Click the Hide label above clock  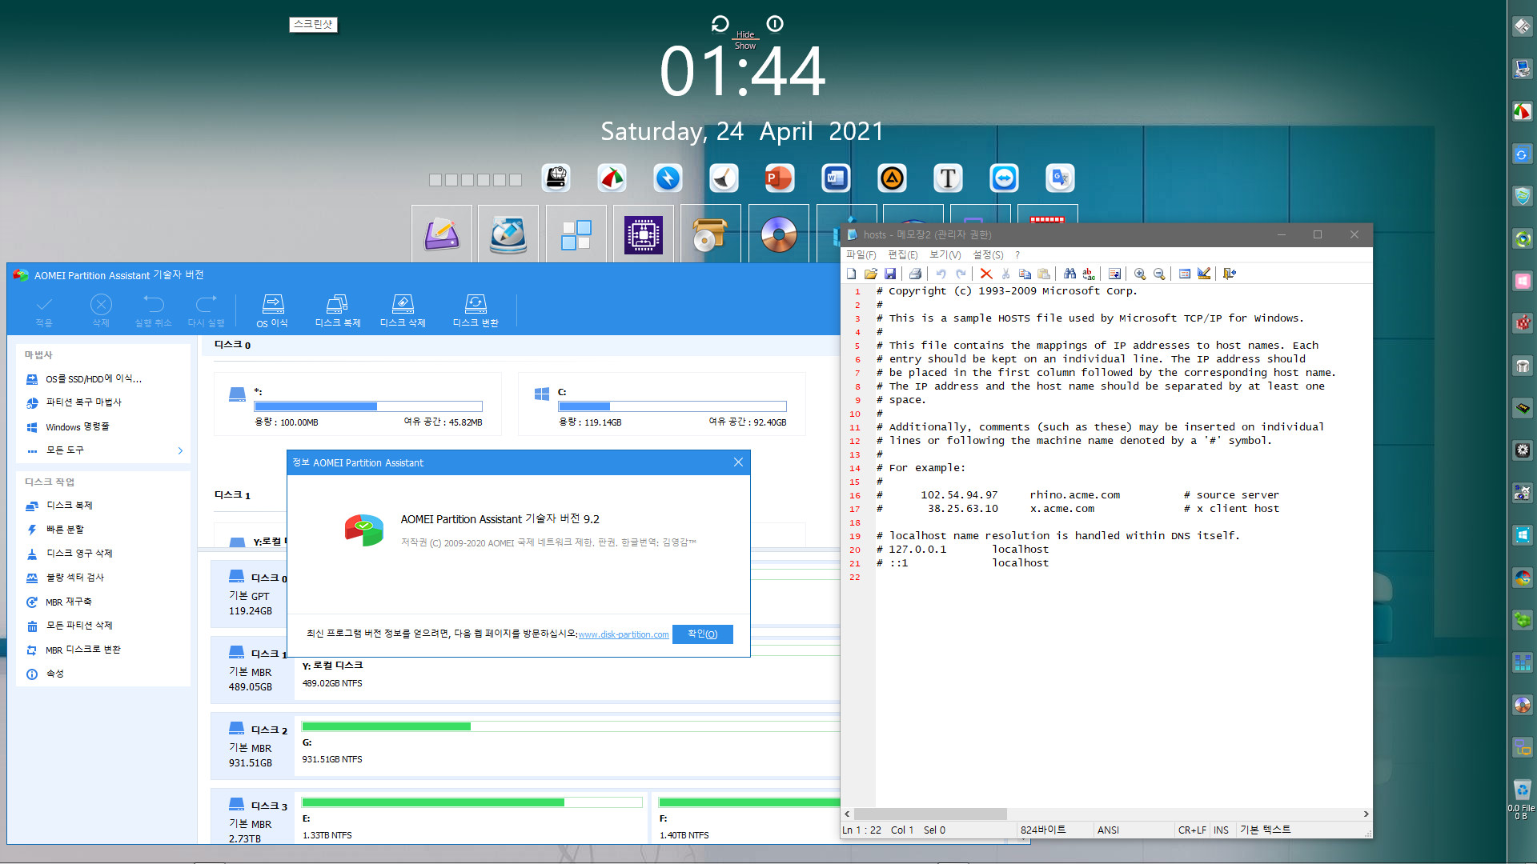[x=745, y=34]
